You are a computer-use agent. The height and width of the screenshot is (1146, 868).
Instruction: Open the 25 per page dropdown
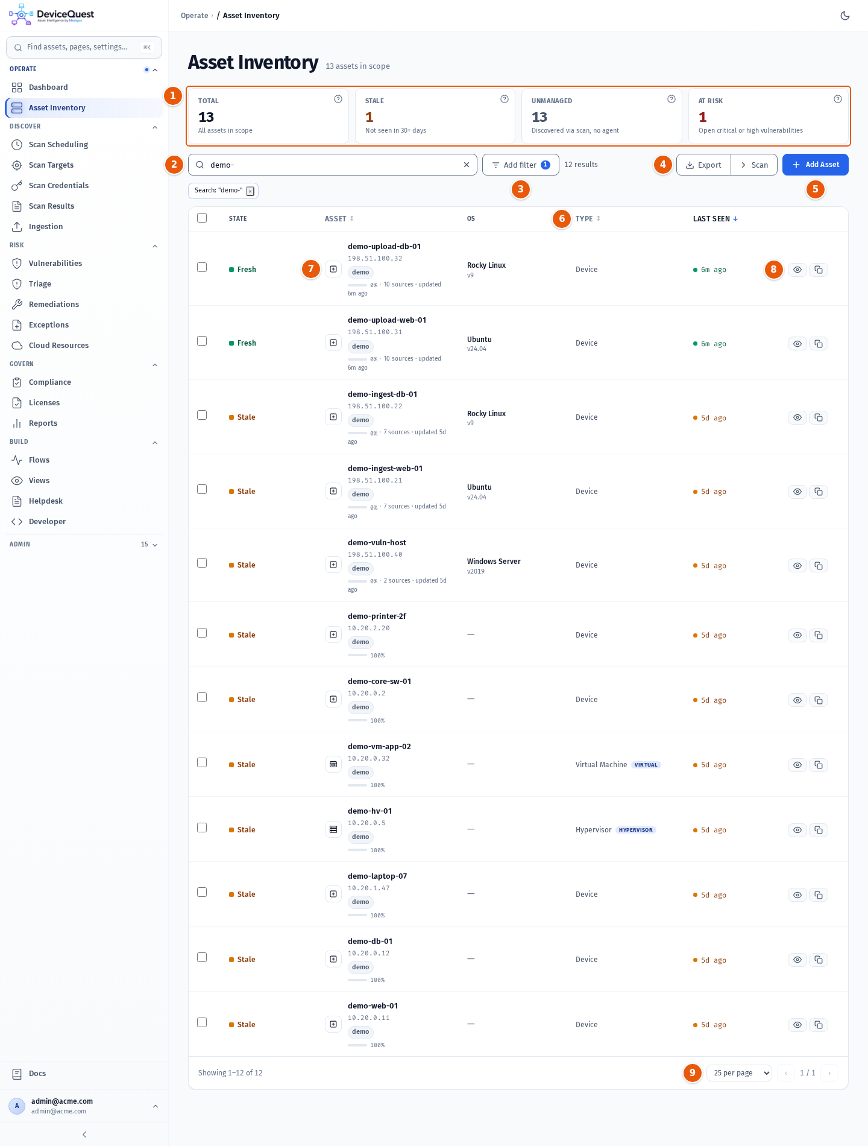click(740, 1073)
